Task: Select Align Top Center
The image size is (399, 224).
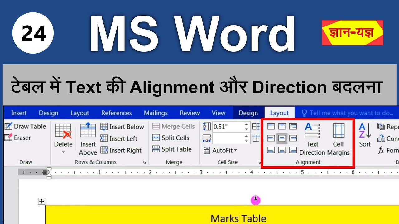Action: coord(282,126)
